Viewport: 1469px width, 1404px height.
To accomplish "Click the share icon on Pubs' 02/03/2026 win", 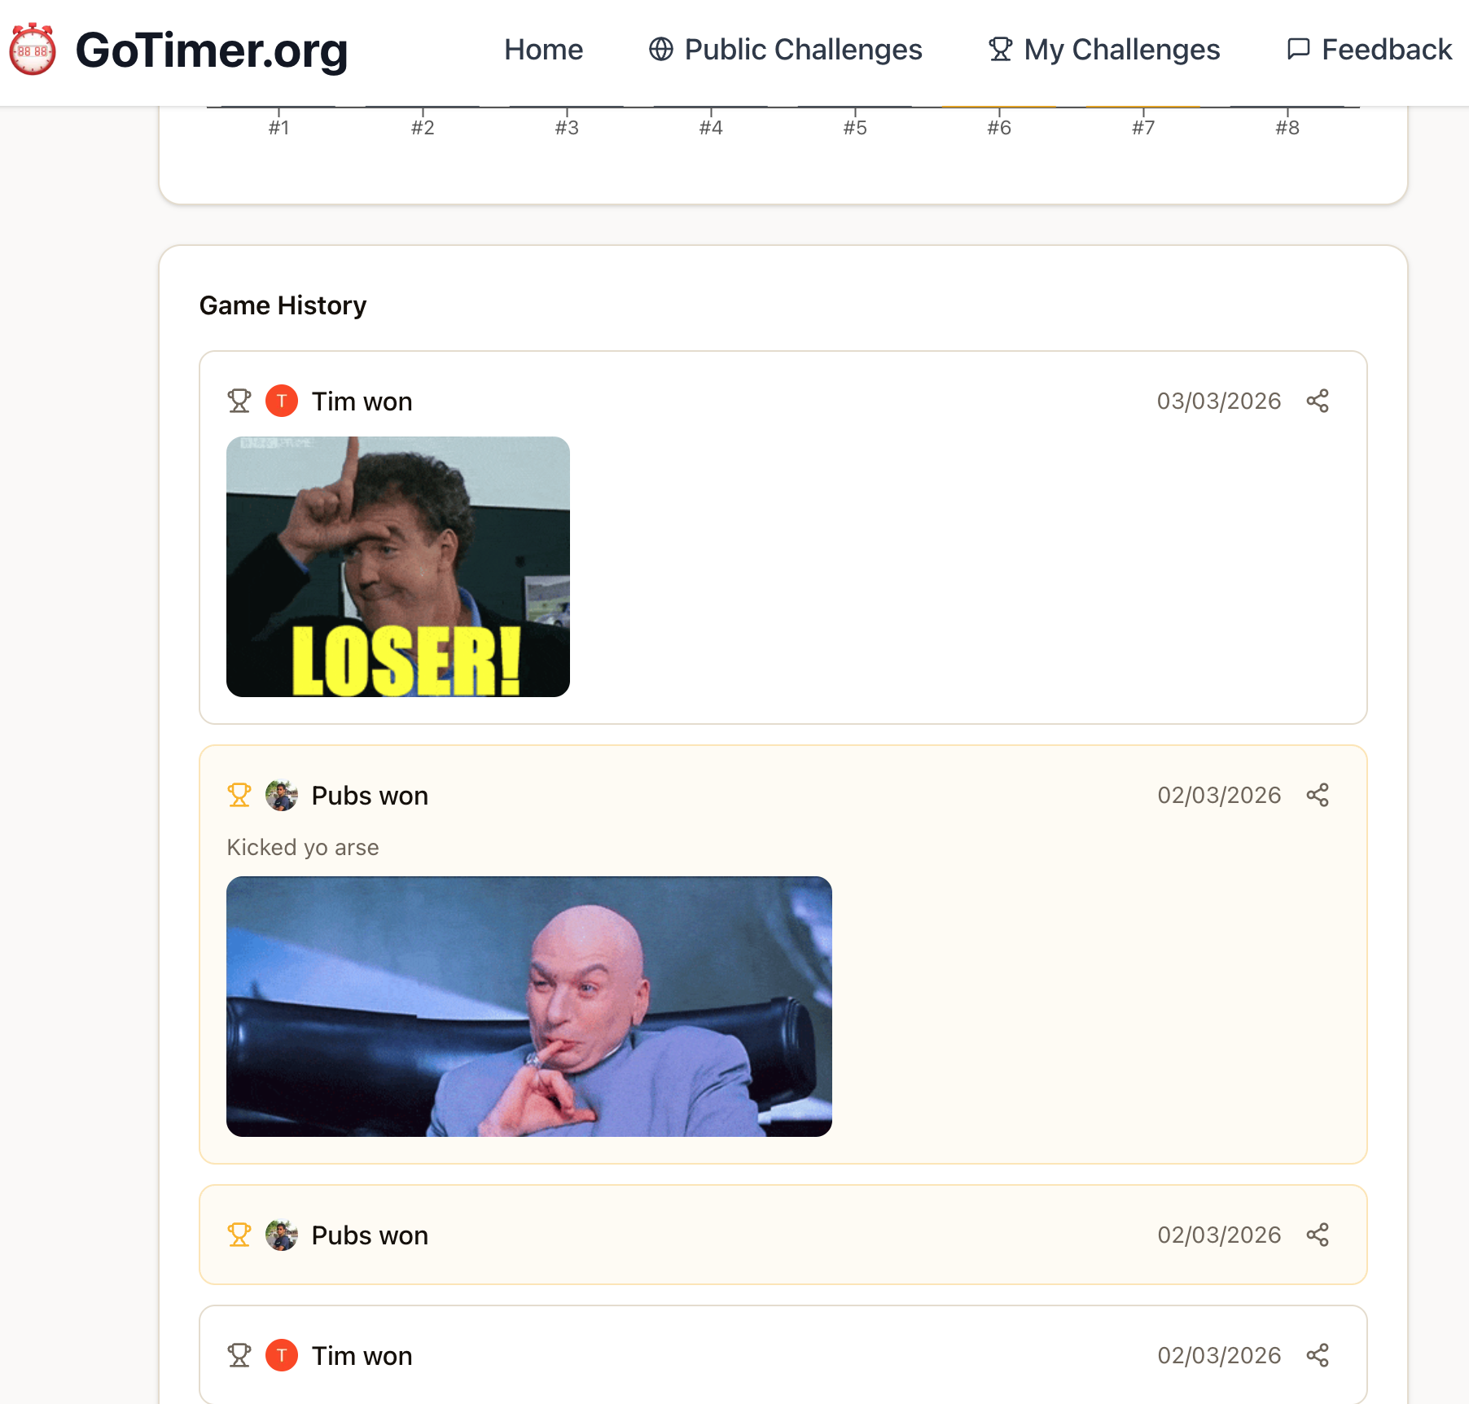I will click(1318, 795).
